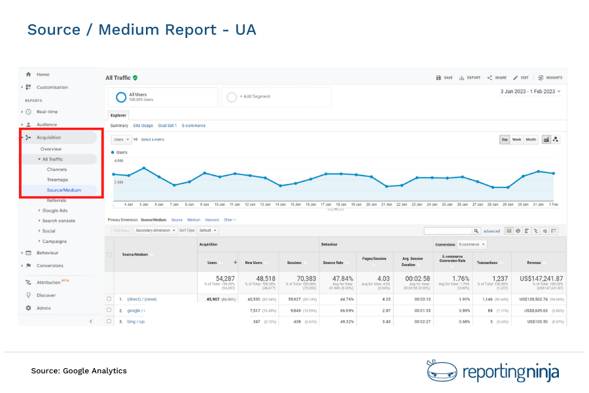The height and width of the screenshot is (393, 589).
Task: Click the Attribution loop icon
Action: pos(28,282)
